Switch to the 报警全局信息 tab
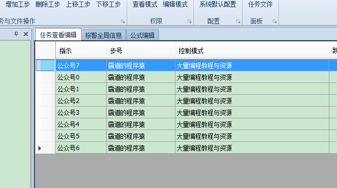This screenshot has width=337, height=188. (x=104, y=35)
